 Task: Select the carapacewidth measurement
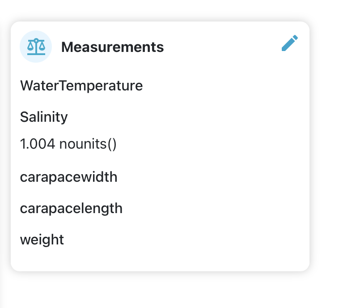(x=68, y=177)
